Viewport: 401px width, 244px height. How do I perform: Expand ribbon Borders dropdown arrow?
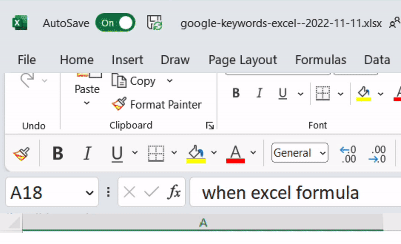341,94
